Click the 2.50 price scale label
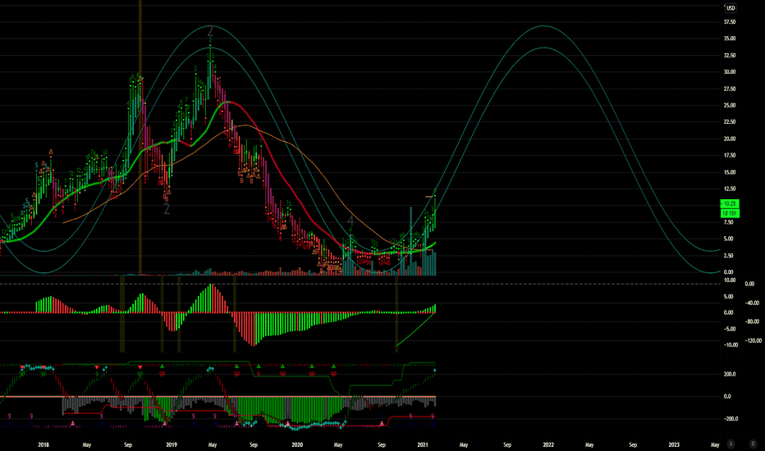Screen dimensions: 765x451 (x=728, y=256)
